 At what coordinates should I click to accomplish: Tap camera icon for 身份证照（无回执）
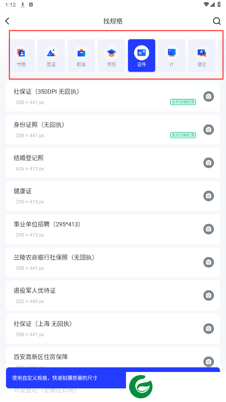point(208,129)
